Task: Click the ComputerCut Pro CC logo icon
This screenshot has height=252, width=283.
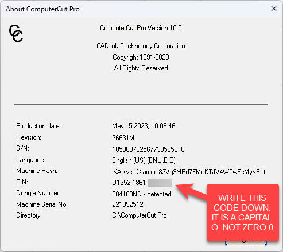Action: (x=16, y=33)
